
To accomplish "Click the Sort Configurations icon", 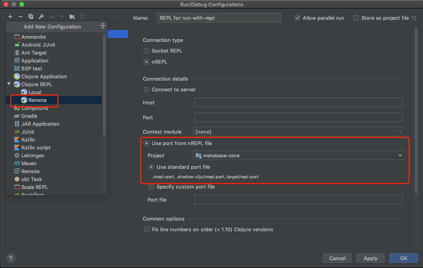I will (82, 17).
